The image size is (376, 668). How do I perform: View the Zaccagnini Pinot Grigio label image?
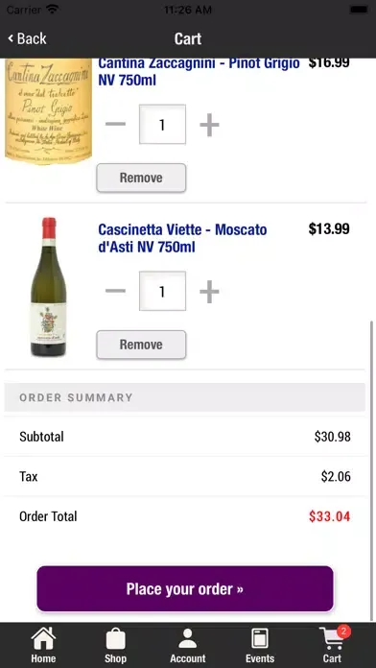49,111
